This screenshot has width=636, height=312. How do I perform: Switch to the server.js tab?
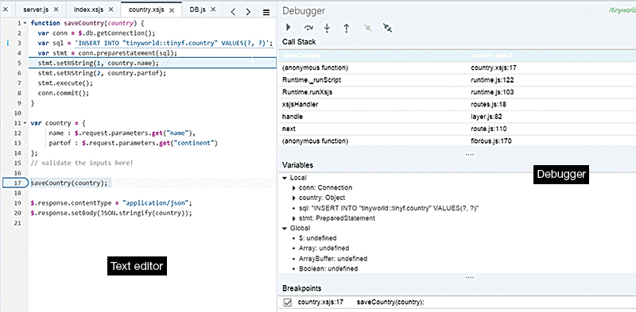(36, 9)
